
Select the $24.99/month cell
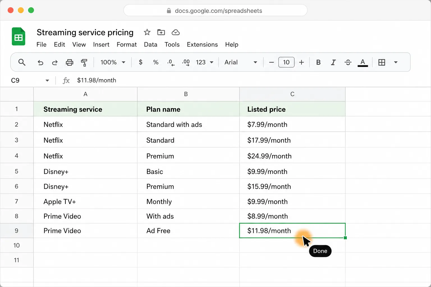292,156
